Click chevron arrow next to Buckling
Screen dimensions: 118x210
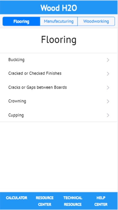point(108,60)
